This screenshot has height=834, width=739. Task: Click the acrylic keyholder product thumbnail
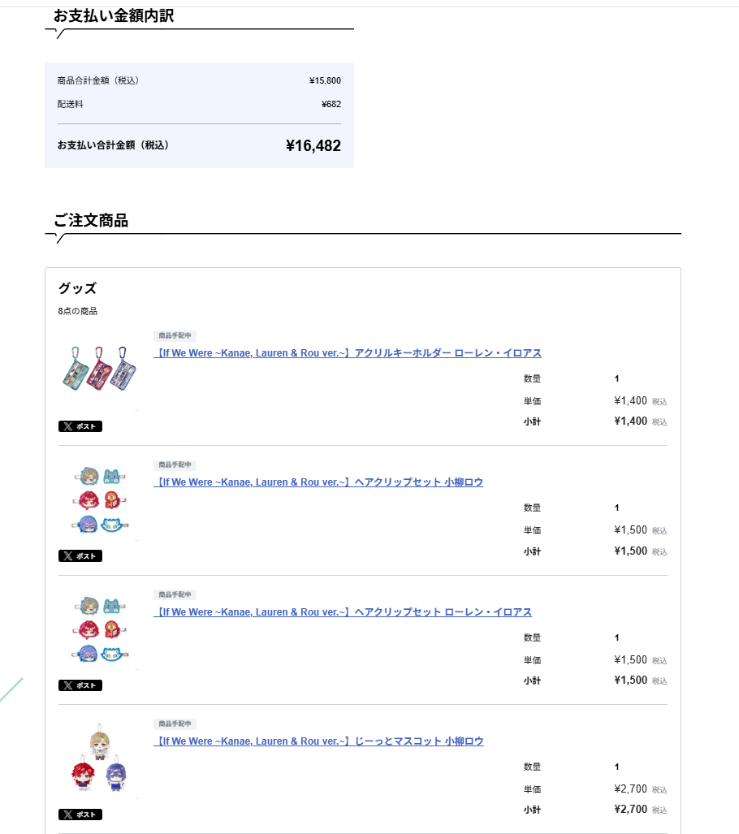coord(98,369)
